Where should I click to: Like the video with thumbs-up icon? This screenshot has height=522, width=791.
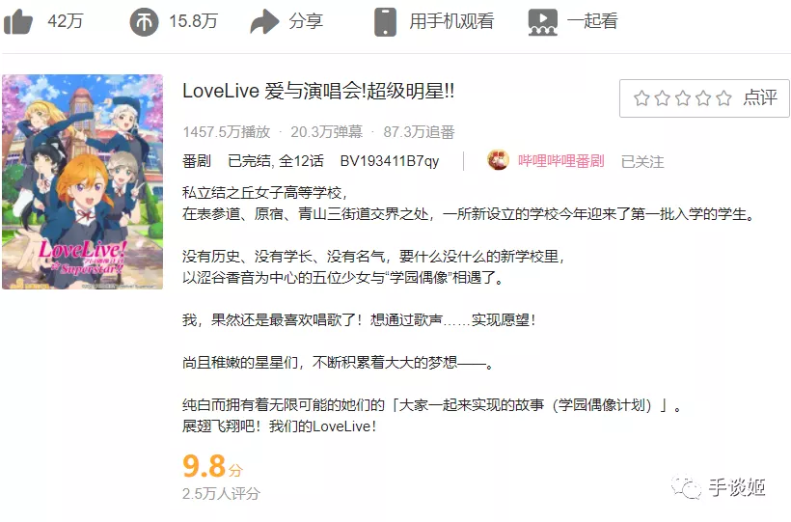coord(18,21)
